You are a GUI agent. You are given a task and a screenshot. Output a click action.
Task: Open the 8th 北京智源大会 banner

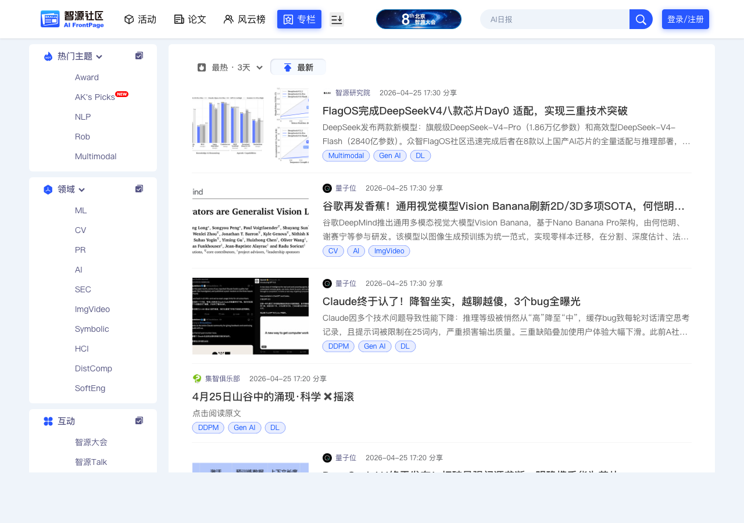pyautogui.click(x=419, y=19)
